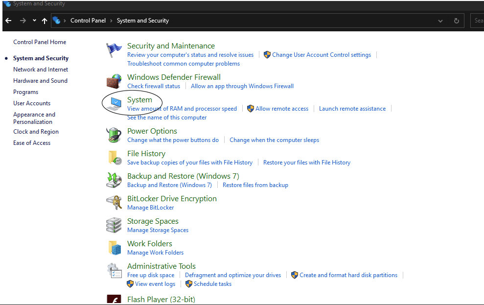Go to Control Panel Home
Image resolution: width=484 pixels, height=305 pixels.
[x=40, y=42]
